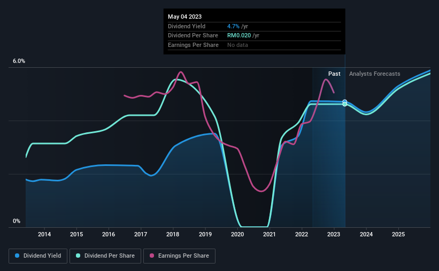This screenshot has height=271, width=439.
Task: Click the tooltip Dividend Yield row label
Action: click(187, 26)
